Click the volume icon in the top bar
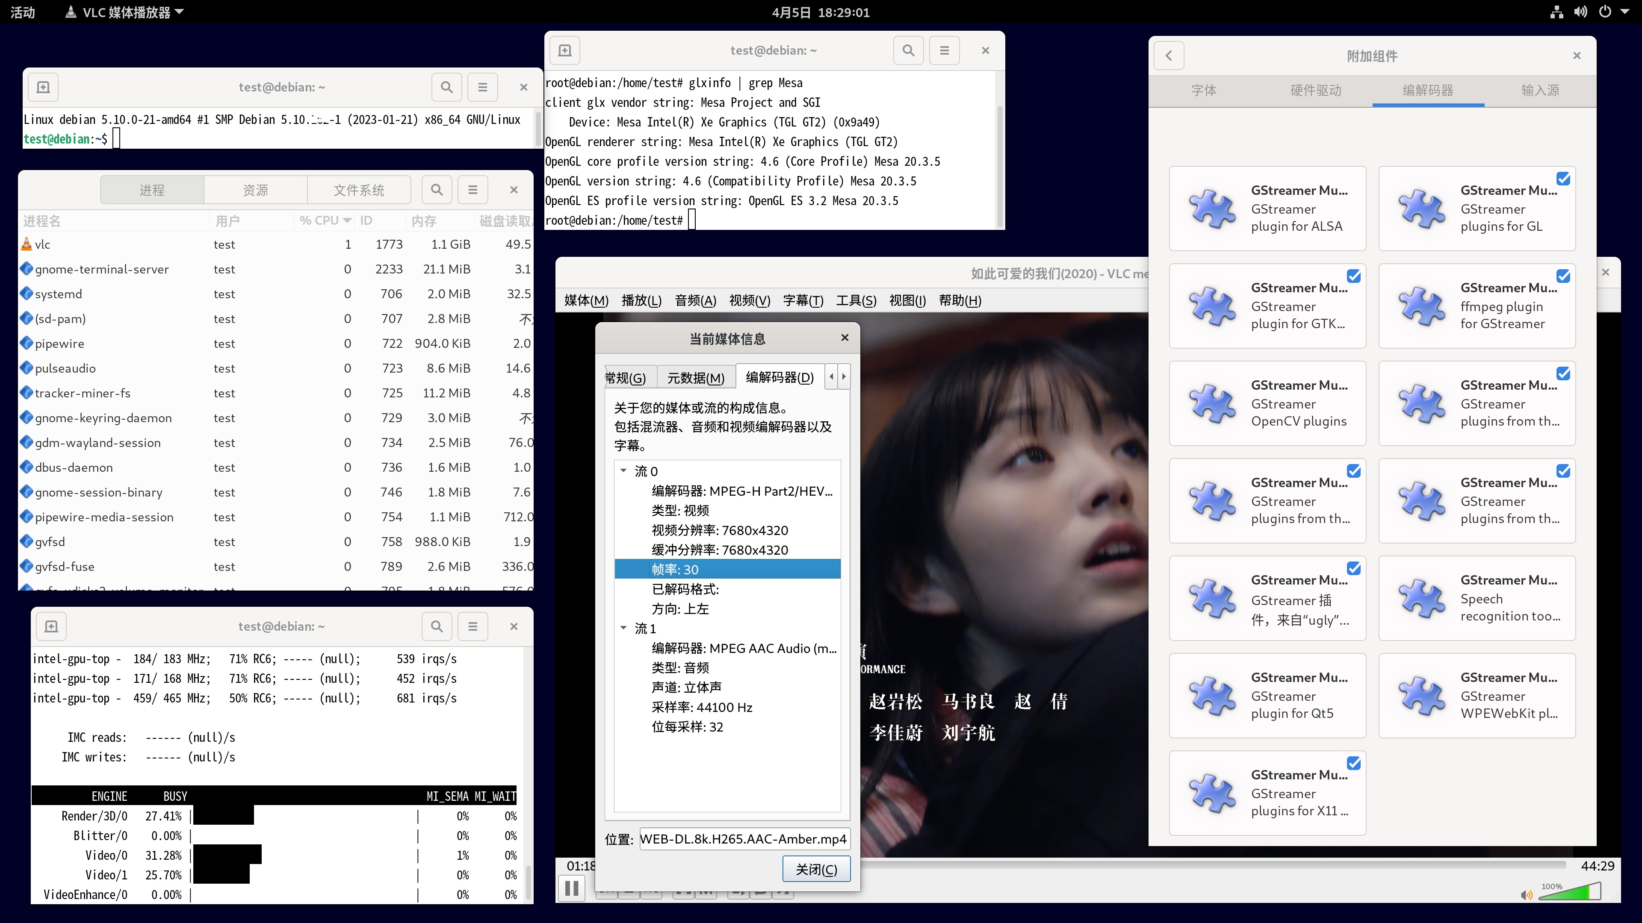 [1581, 12]
